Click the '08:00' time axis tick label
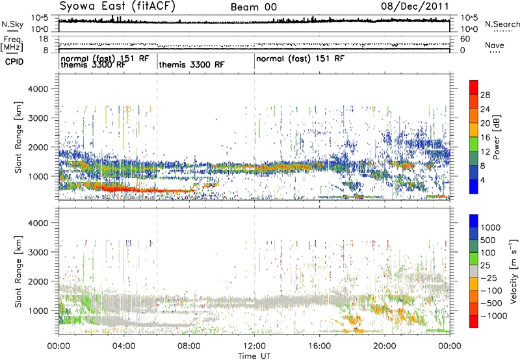Image resolution: width=520 pixels, height=360 pixels. pos(189,346)
